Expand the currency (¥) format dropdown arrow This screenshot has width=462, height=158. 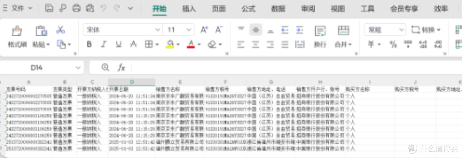coord(379,45)
